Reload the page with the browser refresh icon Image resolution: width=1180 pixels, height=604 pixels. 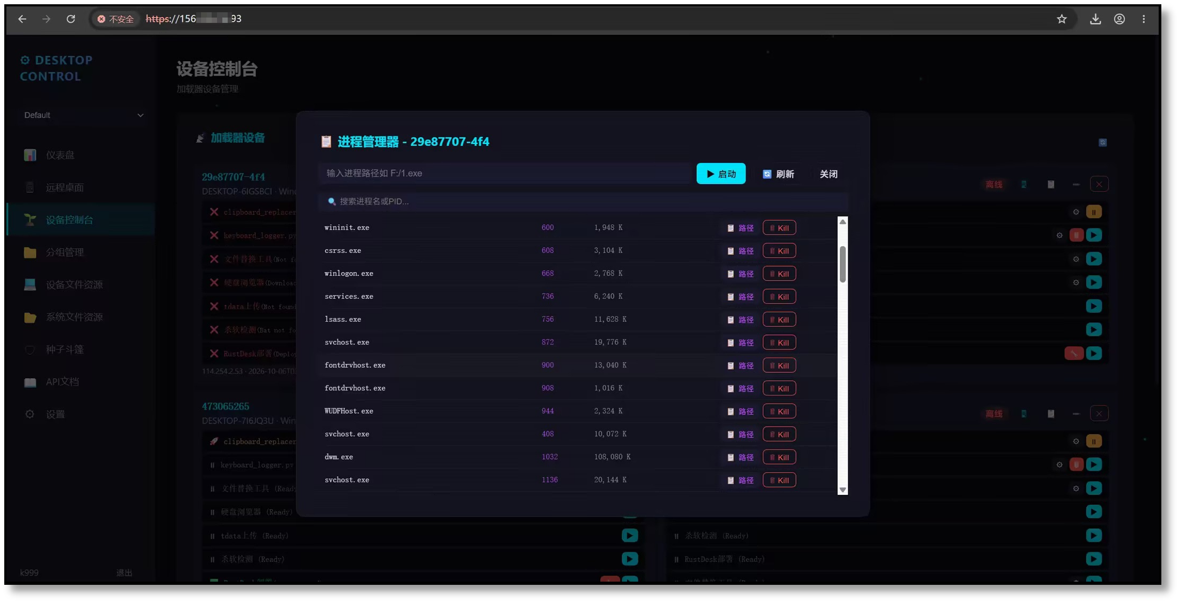(x=71, y=19)
